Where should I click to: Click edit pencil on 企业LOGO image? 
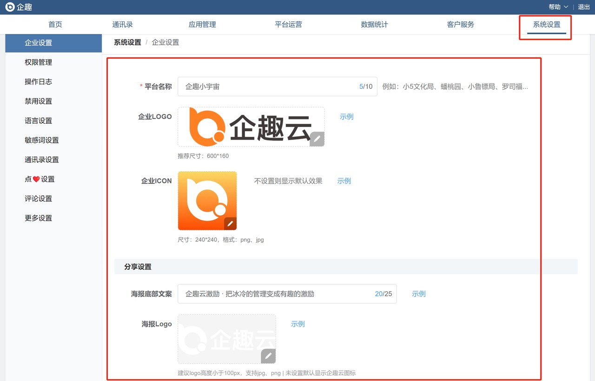coord(317,139)
